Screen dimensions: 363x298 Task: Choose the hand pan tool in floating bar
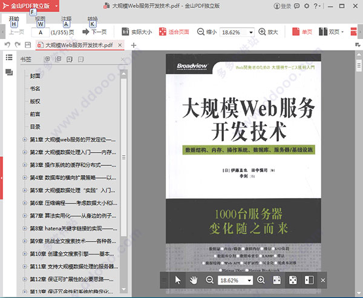[194, 280]
